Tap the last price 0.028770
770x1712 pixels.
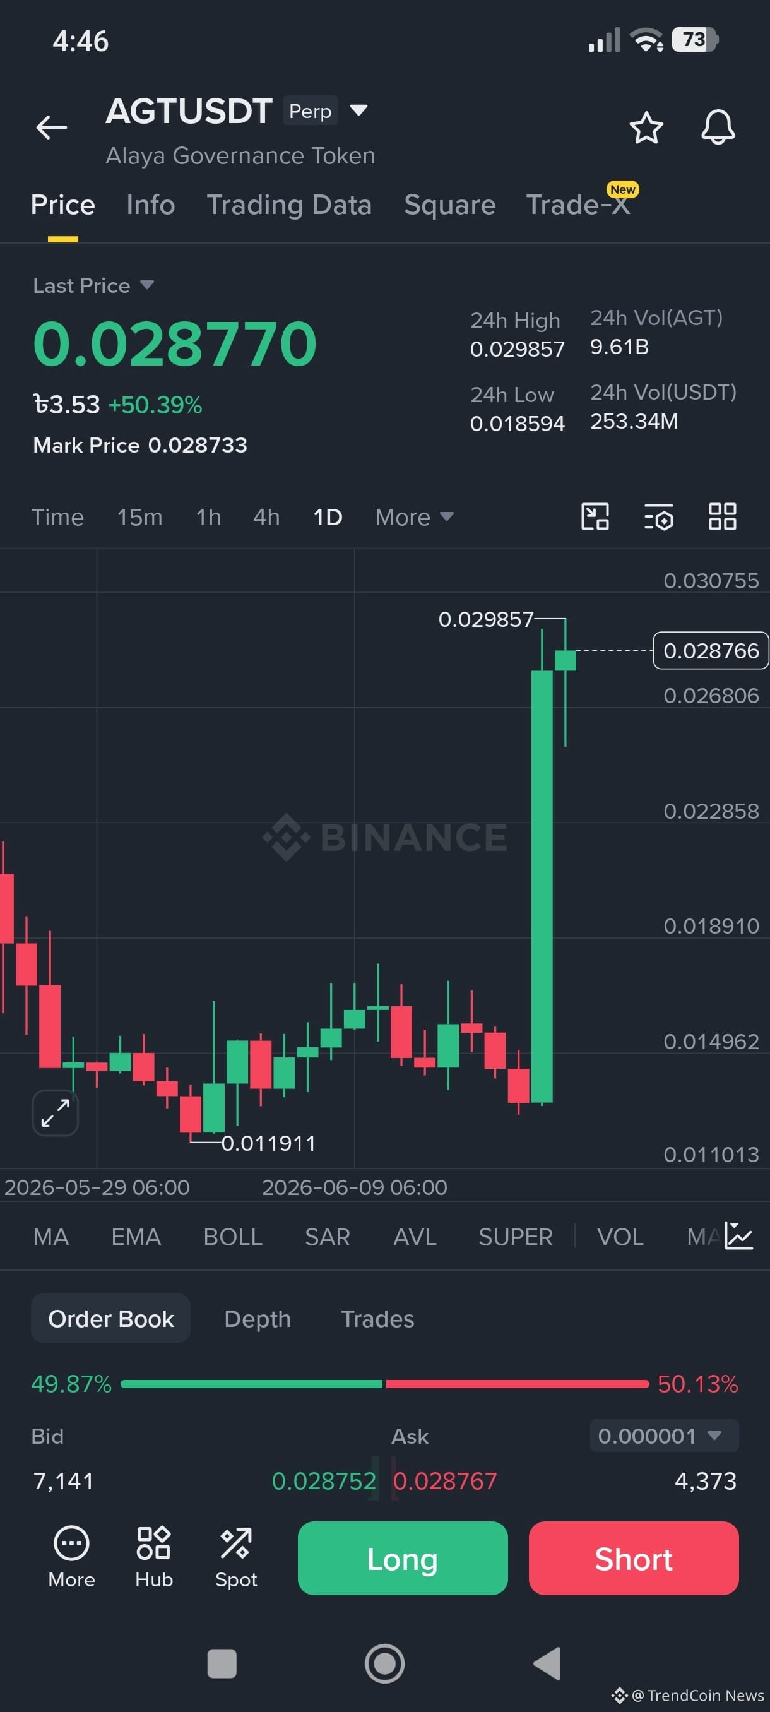point(175,343)
